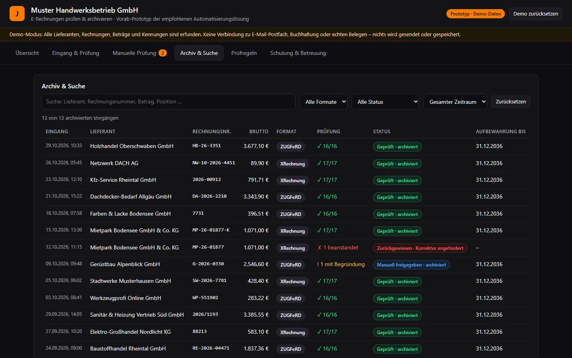Click the 17/17 check result for Netzwerk DACH AG
Viewport: 572px width, 358px height.
pos(327,163)
